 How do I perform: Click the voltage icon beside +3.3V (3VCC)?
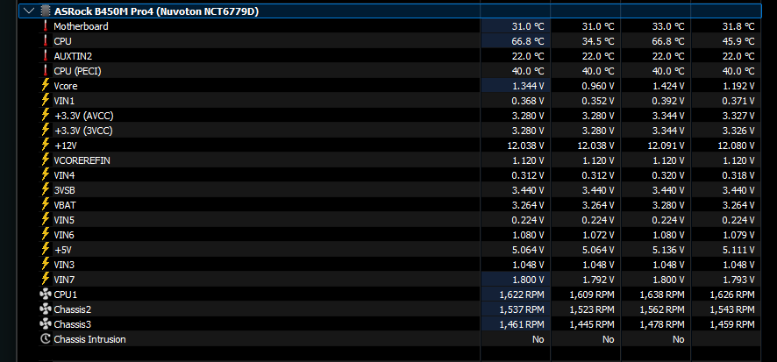tap(46, 131)
